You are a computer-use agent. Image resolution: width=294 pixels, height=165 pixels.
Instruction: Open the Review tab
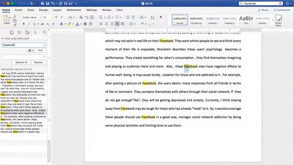tap(107, 10)
